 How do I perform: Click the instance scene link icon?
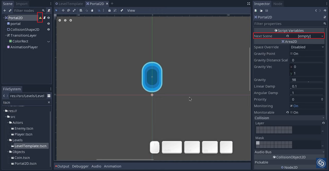pos(10,11)
